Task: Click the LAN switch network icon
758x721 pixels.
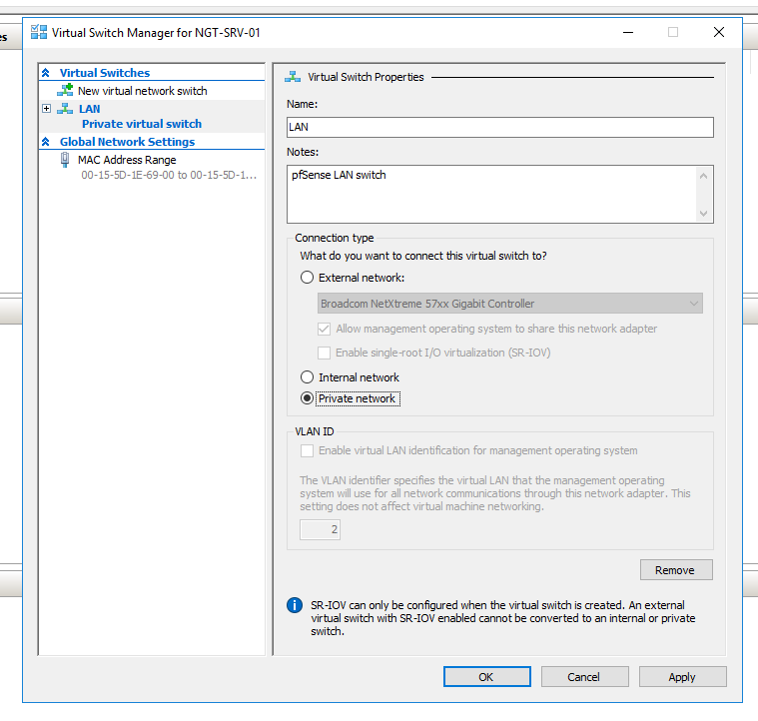Action: pyautogui.click(x=65, y=109)
